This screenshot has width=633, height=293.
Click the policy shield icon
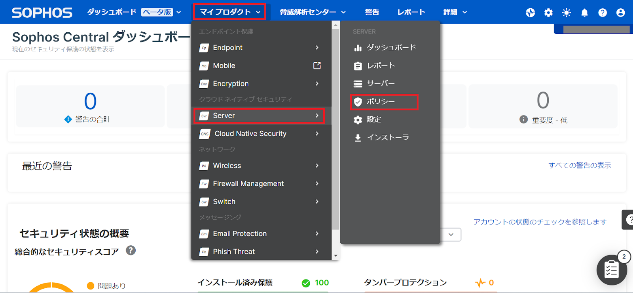358,102
